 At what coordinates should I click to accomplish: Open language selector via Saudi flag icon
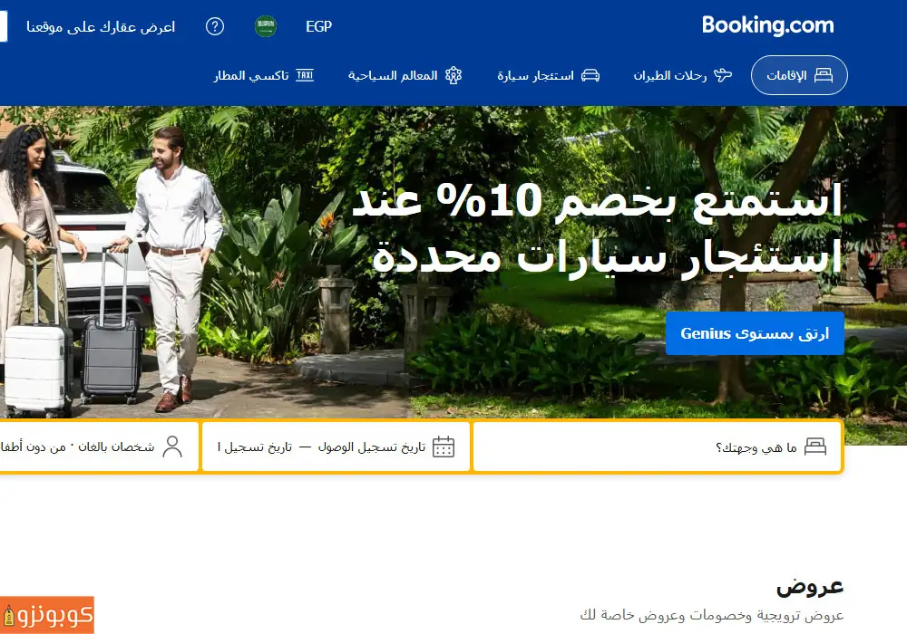coord(266,26)
